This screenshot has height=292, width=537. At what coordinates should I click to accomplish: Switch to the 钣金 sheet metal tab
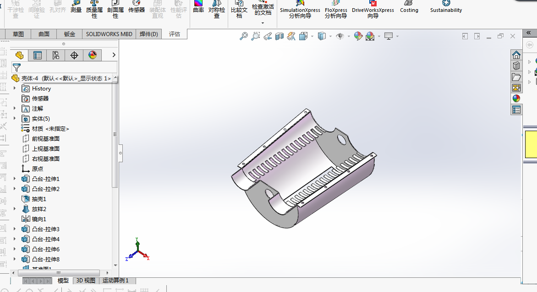pos(70,34)
